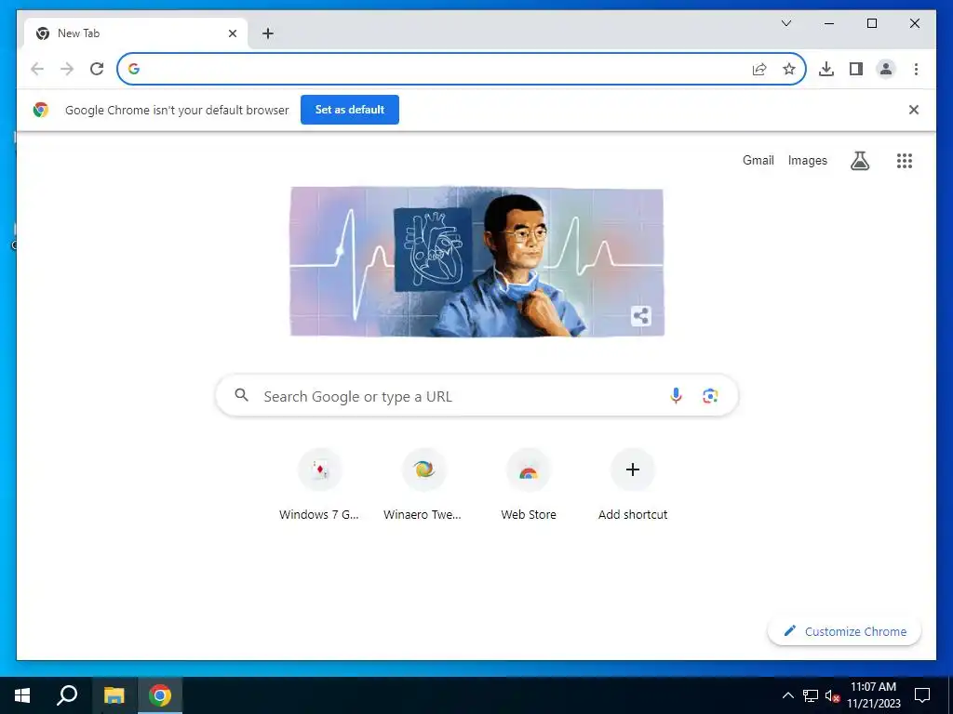
Task: Click the Google Doodle image
Action: point(477,261)
